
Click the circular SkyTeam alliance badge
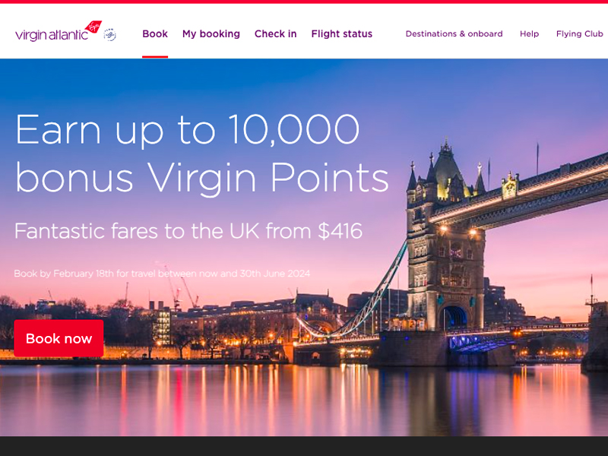click(109, 34)
